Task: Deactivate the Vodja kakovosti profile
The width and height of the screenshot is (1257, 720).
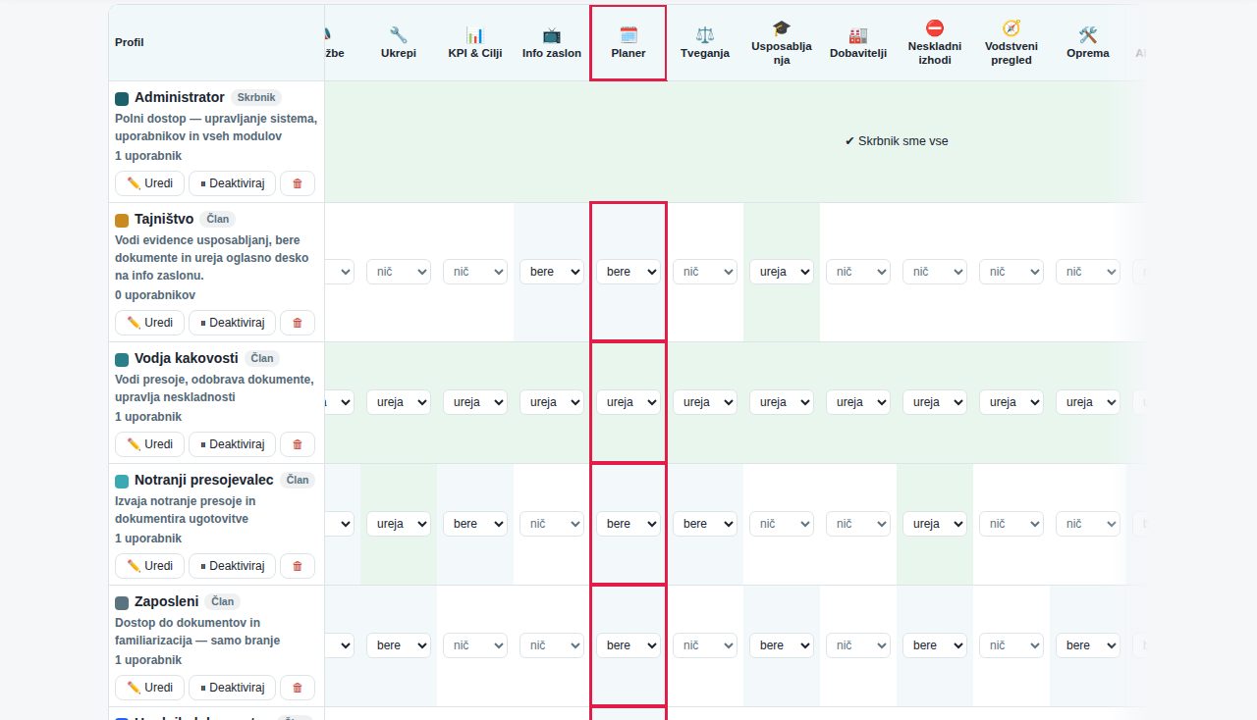Action: [232, 444]
